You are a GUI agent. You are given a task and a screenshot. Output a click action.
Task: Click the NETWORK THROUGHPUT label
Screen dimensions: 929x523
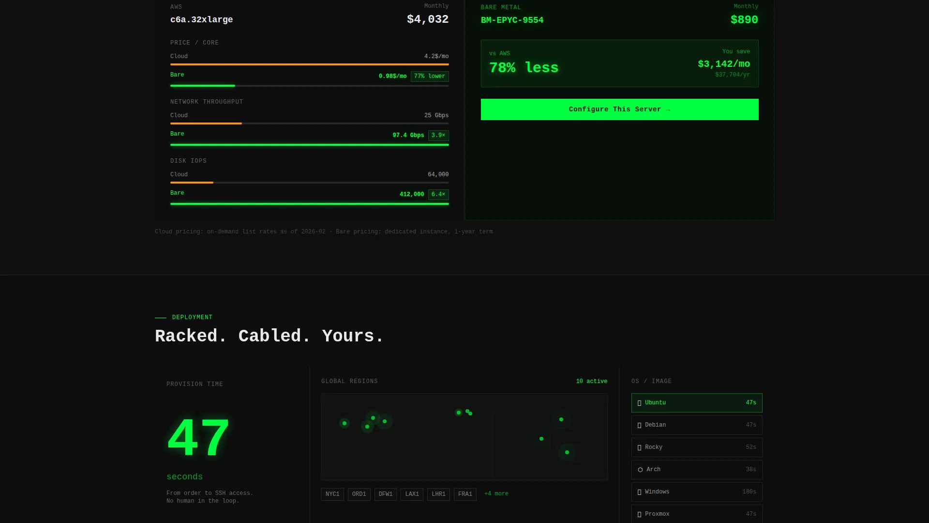coord(207,102)
